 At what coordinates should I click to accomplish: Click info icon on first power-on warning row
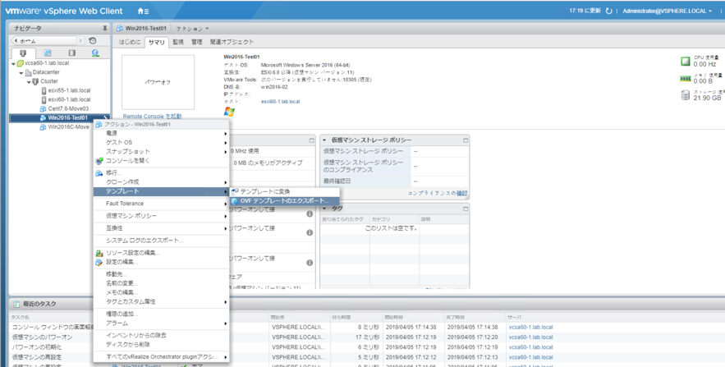[x=310, y=214]
